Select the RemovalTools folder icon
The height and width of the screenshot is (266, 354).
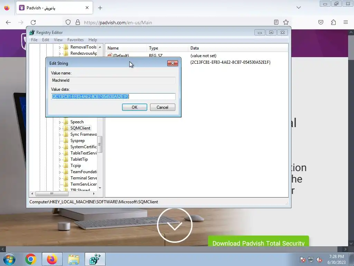pos(66,47)
